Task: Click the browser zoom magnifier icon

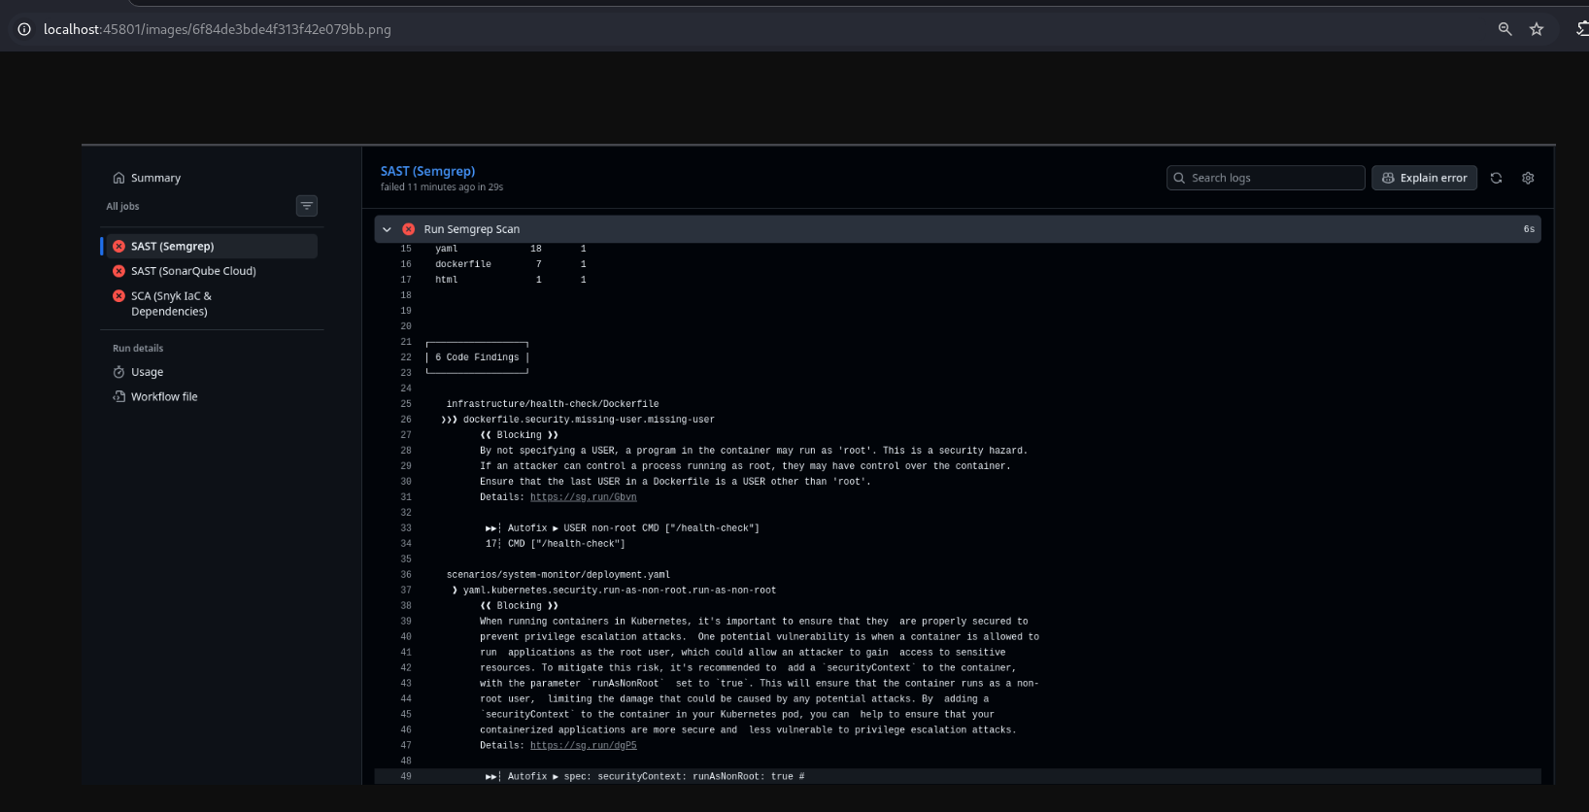Action: [1504, 29]
